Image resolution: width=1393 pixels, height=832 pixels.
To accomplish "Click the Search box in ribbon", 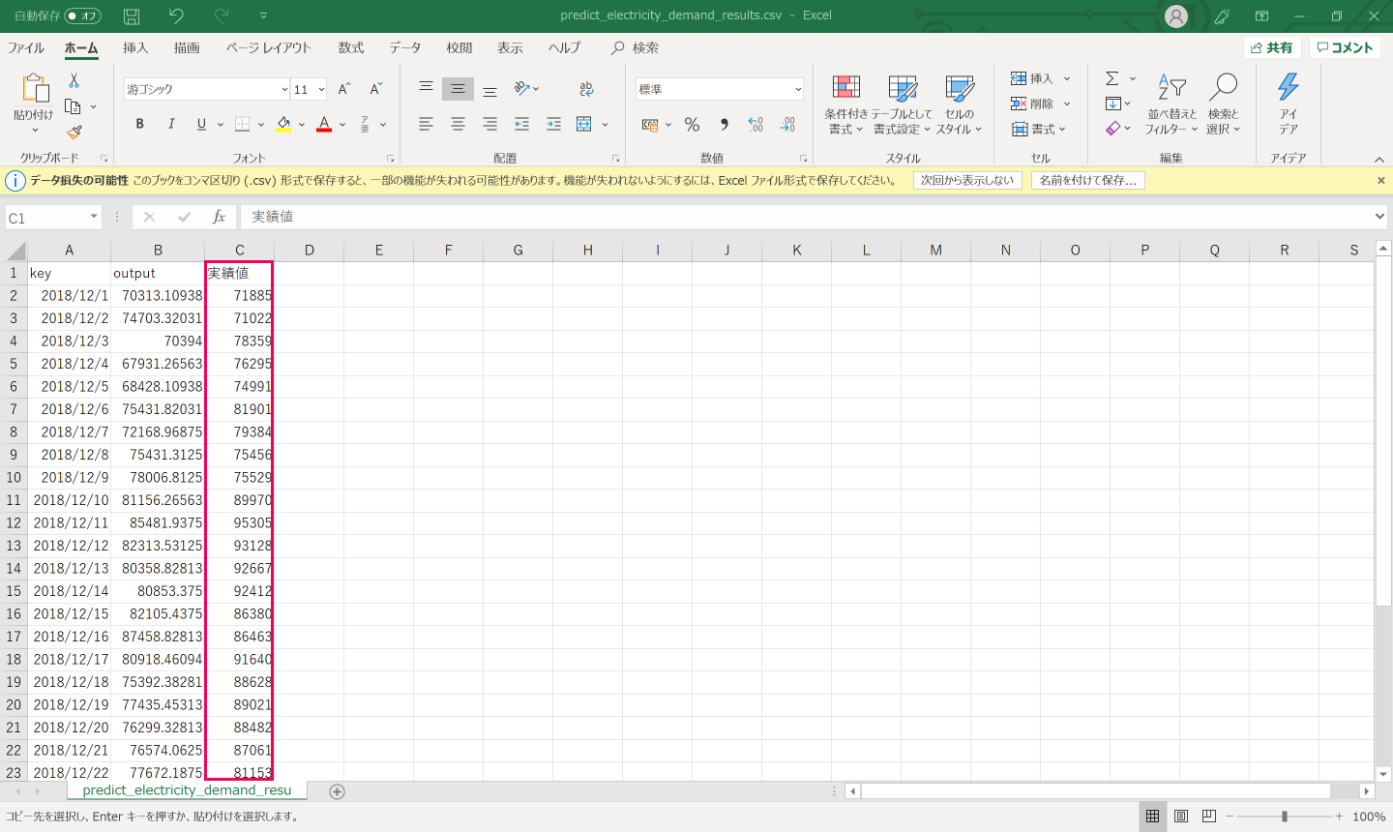I will [x=636, y=47].
